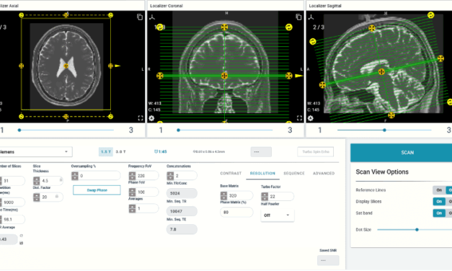Click the top-center slice-stack handle in the Coronal view
The width and height of the screenshot is (452, 271).
pos(224,27)
